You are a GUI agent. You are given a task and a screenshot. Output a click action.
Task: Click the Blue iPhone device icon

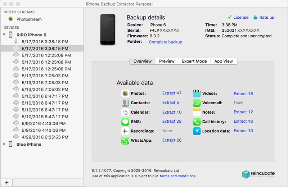[11, 144]
